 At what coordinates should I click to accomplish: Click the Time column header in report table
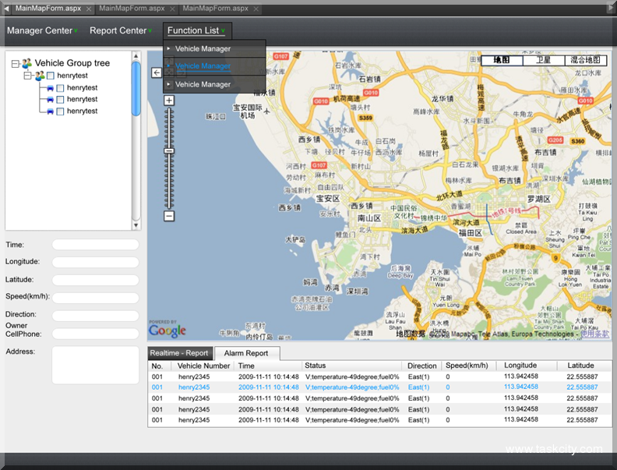[x=246, y=366]
